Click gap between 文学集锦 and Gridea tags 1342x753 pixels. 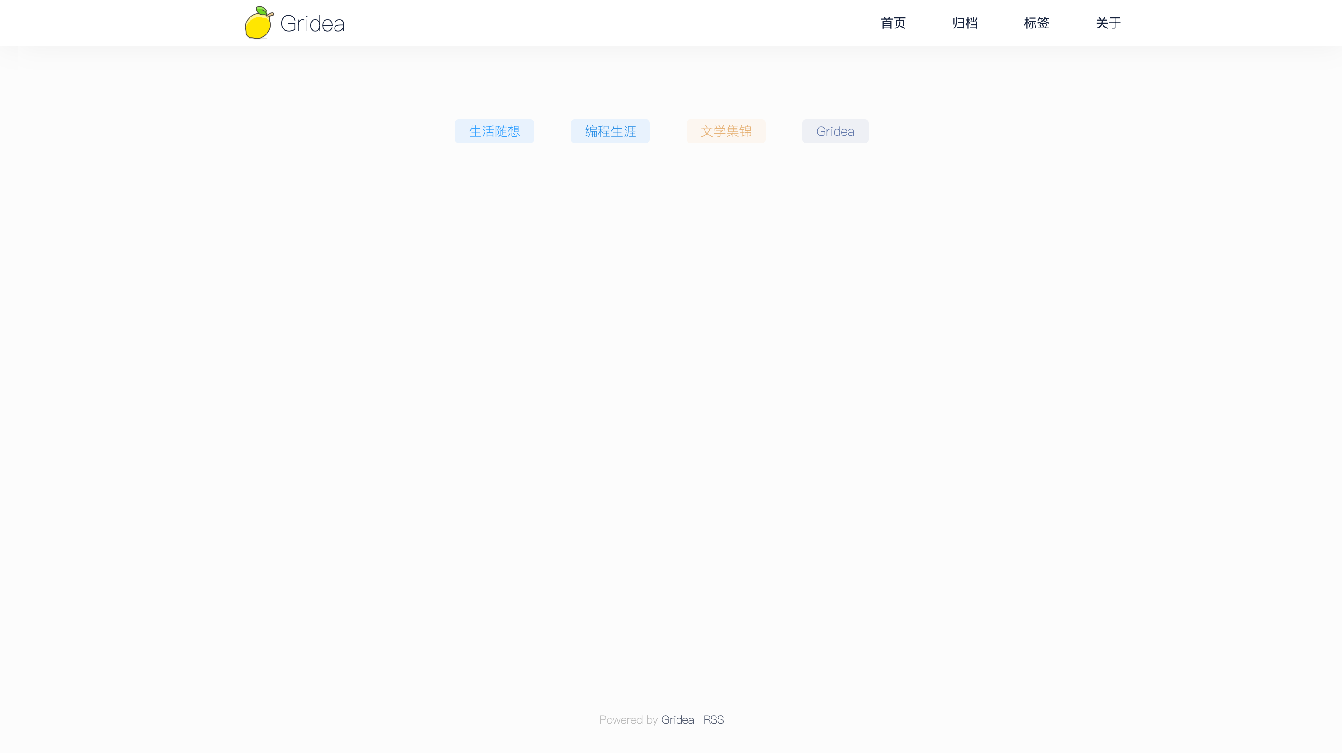point(784,131)
